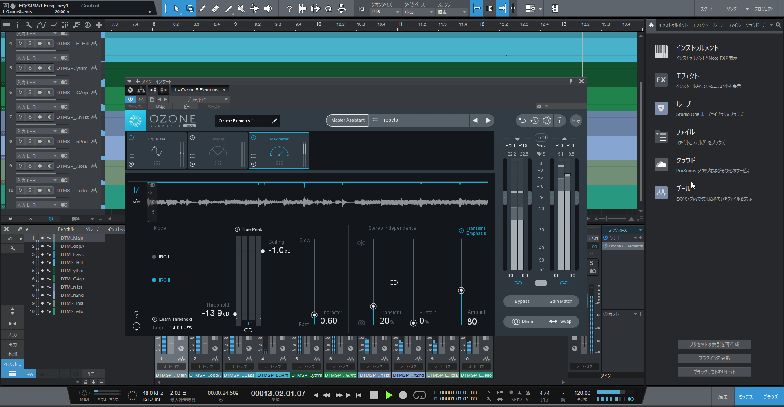784x407 pixels.
Task: Open the Edit view tab
Action: (x=723, y=397)
